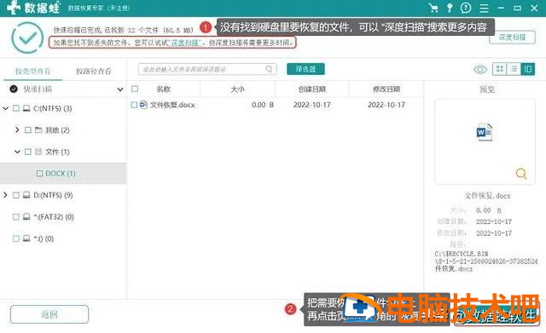Image resolution: width=546 pixels, height=333 pixels.
Task: Select the *:() (0) drive entry
Action: click(44, 238)
